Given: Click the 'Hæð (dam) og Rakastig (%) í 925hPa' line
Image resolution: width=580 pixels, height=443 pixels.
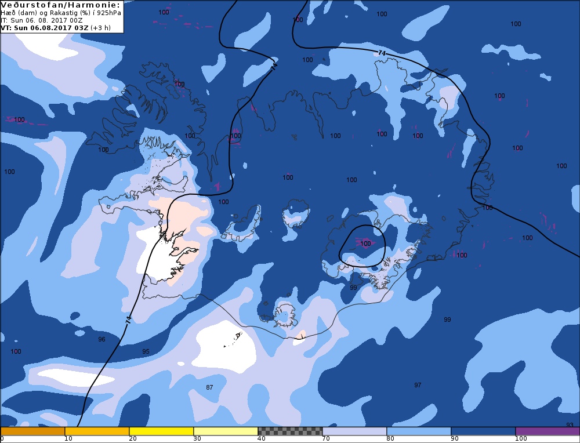Looking at the screenshot, I should click(x=61, y=13).
